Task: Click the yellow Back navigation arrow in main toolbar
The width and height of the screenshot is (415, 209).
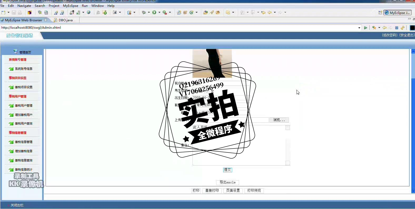Action: click(x=270, y=12)
